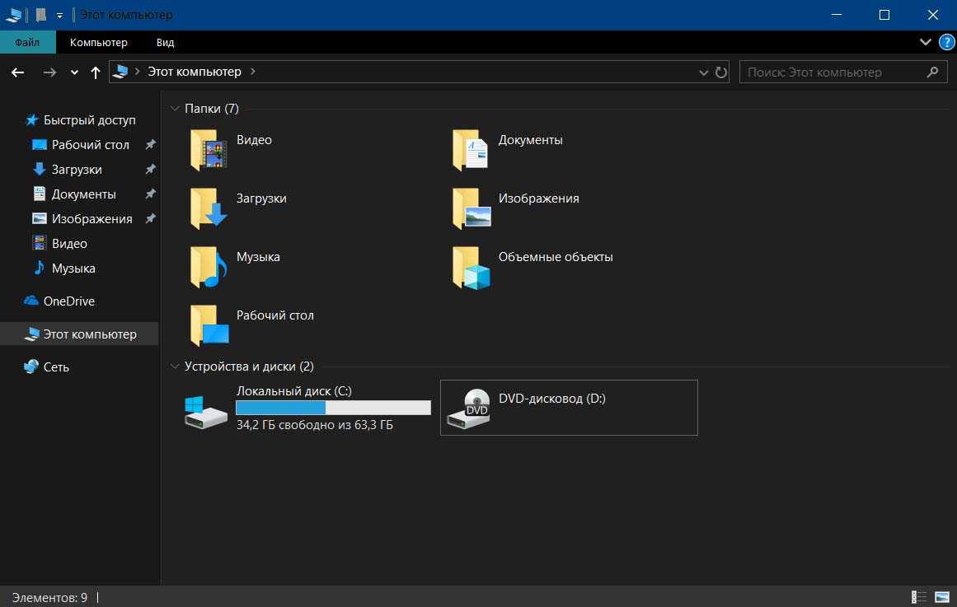This screenshot has height=607, width=957.
Task: Click the search box Поиск: Этот компьютер
Action: [x=833, y=72]
